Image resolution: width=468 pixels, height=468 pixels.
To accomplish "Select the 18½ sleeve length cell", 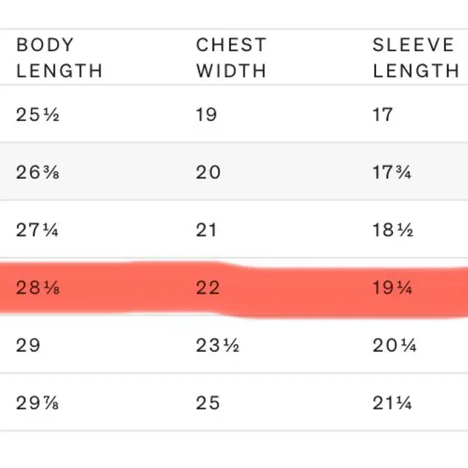I will point(393,230).
